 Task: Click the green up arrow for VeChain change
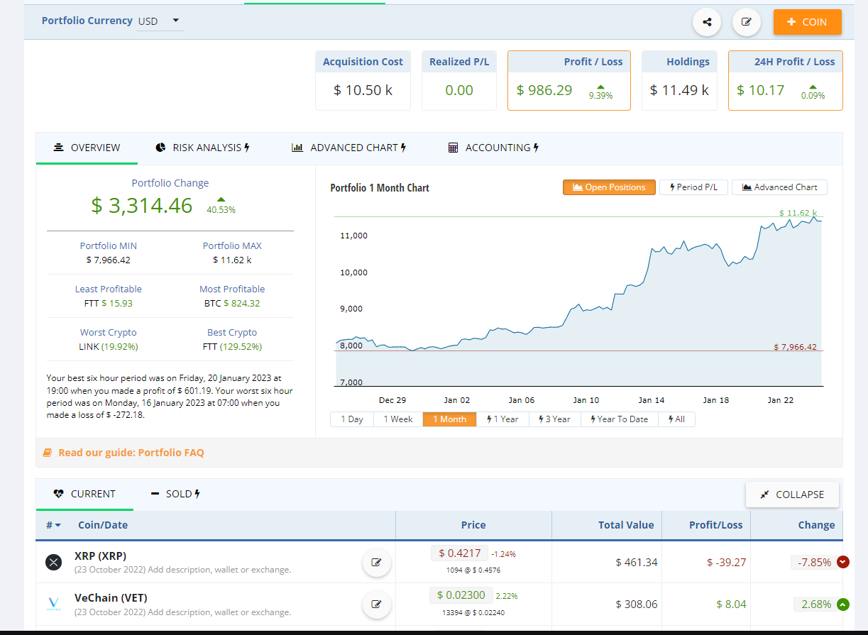(x=842, y=604)
